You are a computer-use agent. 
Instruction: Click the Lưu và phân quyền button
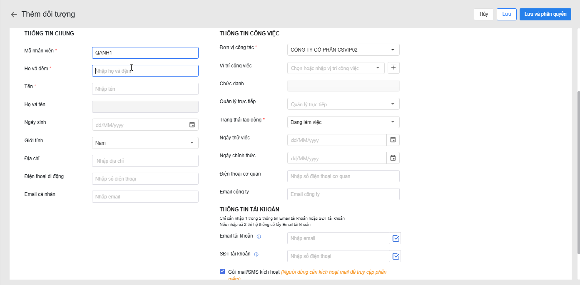pos(545,14)
